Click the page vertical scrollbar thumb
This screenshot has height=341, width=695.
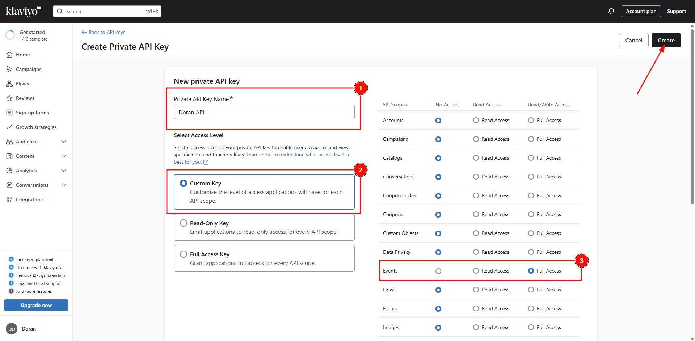[x=692, y=116]
